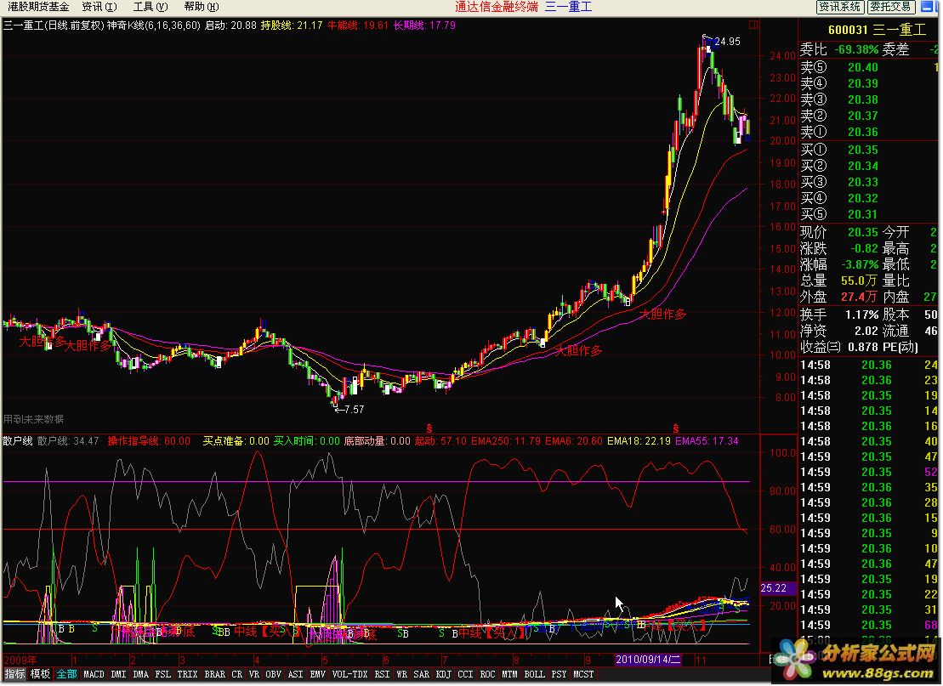Click the 卖⑤ 20.40 ask row
This screenshot has width=943, height=686.
pos(839,67)
